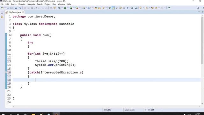The height and width of the screenshot is (115, 204).
Task: Run the program with green Run button
Action: click(65, 8)
